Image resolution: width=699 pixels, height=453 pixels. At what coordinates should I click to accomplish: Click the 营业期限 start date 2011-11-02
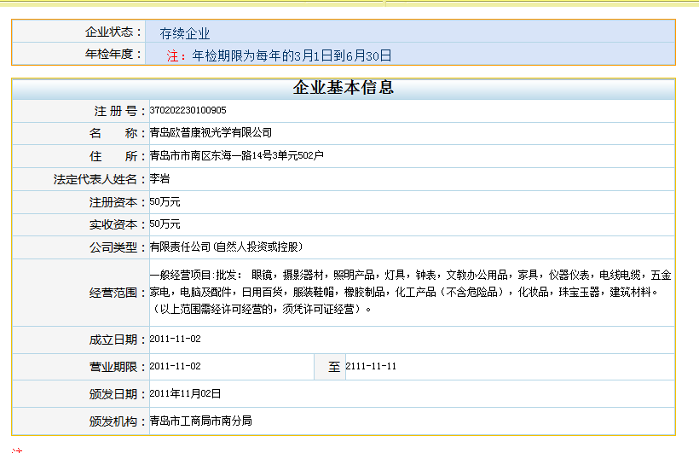tap(175, 366)
